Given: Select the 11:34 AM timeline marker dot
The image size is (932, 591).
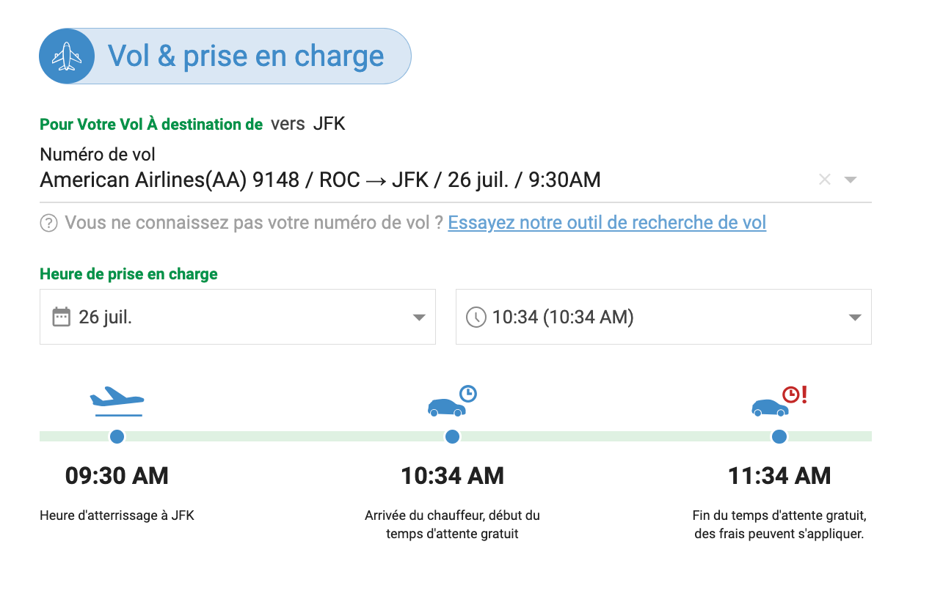Looking at the screenshot, I should (x=779, y=437).
